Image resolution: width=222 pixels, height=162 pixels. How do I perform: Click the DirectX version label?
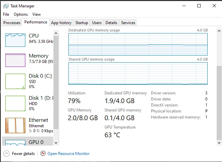165,105
